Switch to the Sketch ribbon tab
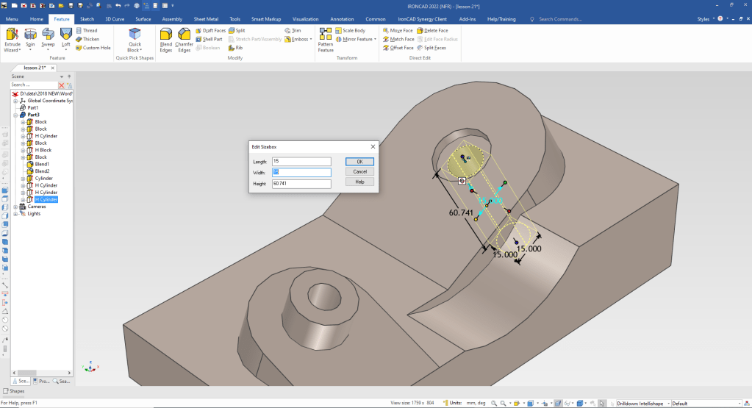This screenshot has width=752, height=408. pyautogui.click(x=87, y=18)
